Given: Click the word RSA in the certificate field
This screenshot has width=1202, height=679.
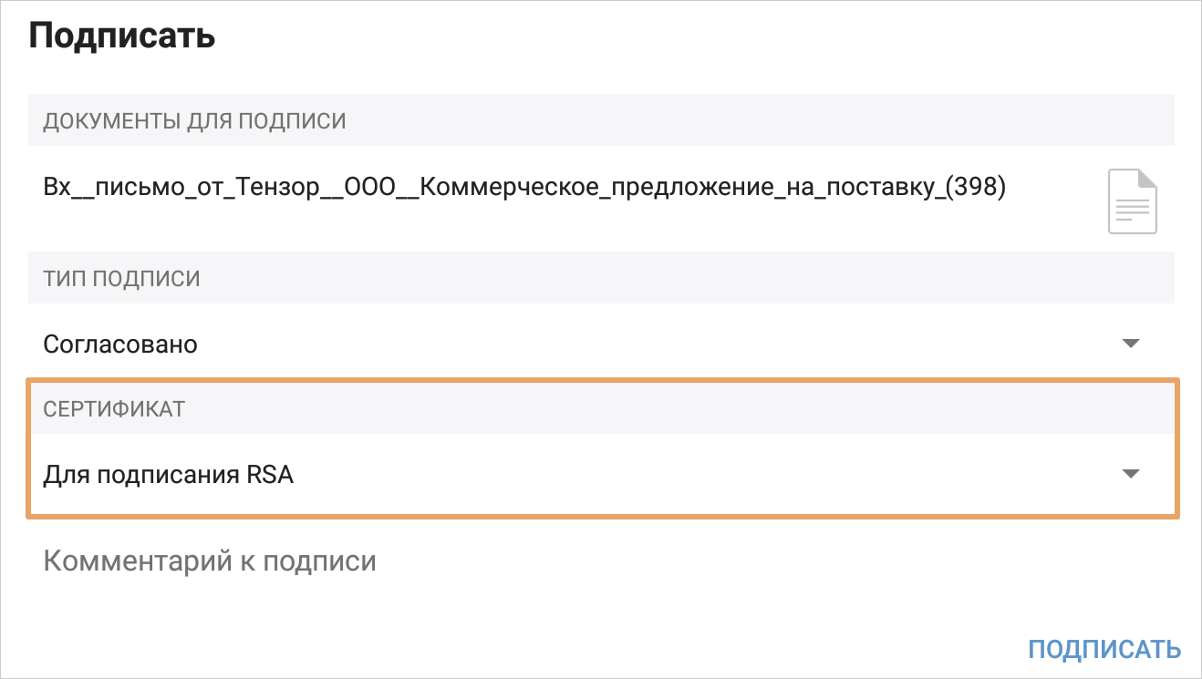Looking at the screenshot, I should (270, 475).
